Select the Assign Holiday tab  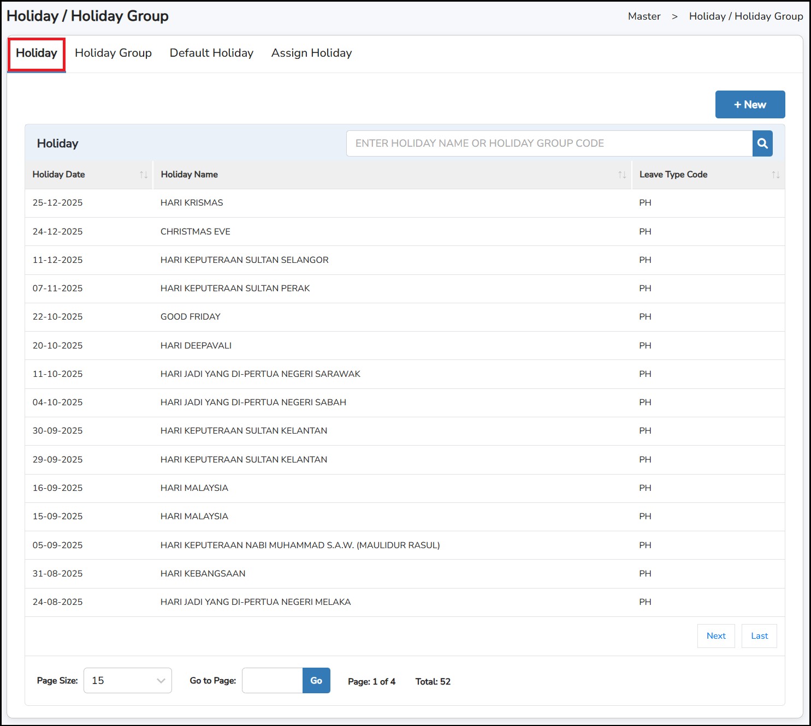[x=311, y=53]
